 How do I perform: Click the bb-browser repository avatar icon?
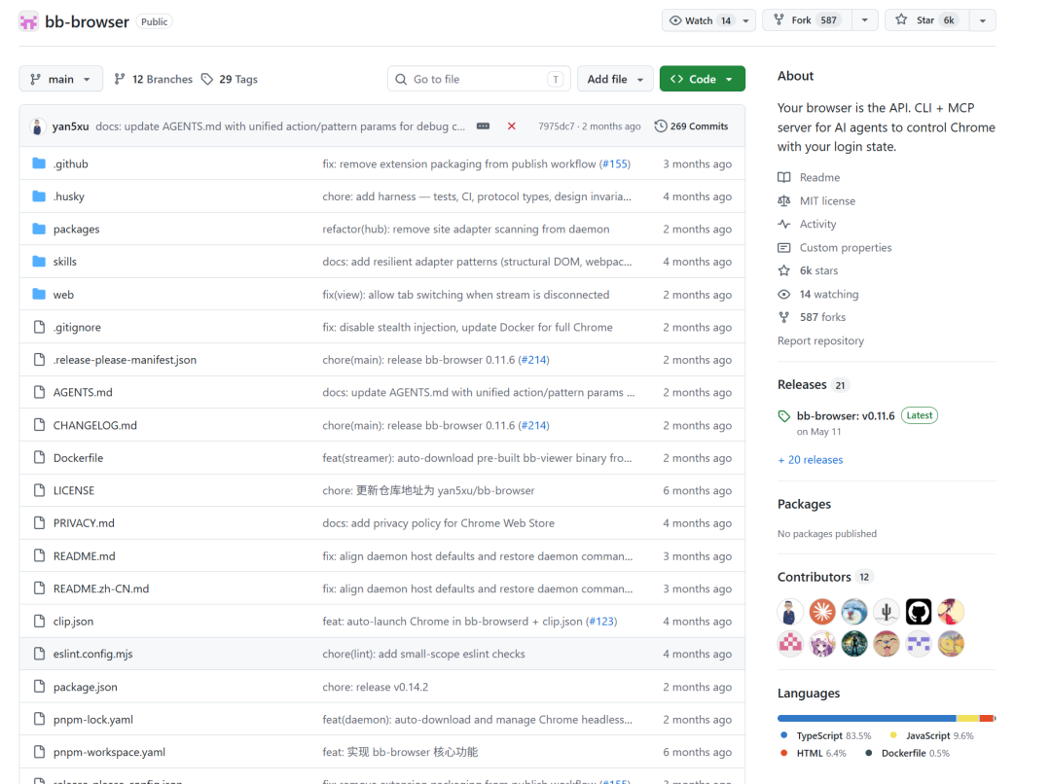(28, 21)
